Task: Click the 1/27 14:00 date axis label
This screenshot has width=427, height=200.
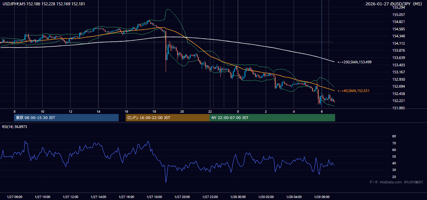Action: coord(98,197)
